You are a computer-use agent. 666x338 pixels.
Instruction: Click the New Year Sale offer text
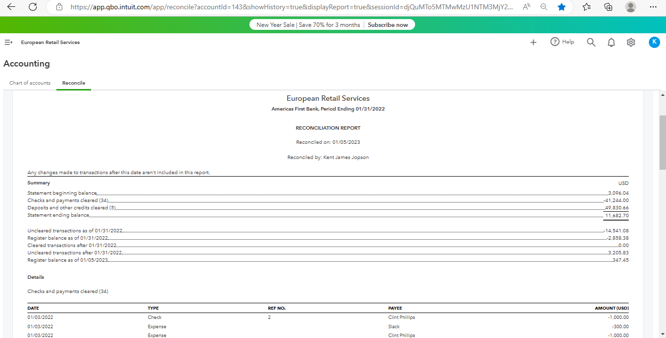tap(308, 25)
